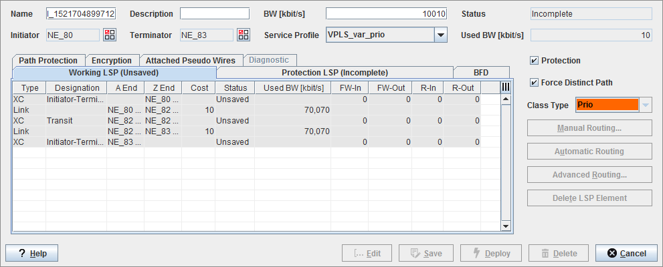Switch to the Protection LSP (Incomplete) tab
Image resolution: width=663 pixels, height=267 pixels.
pos(335,73)
